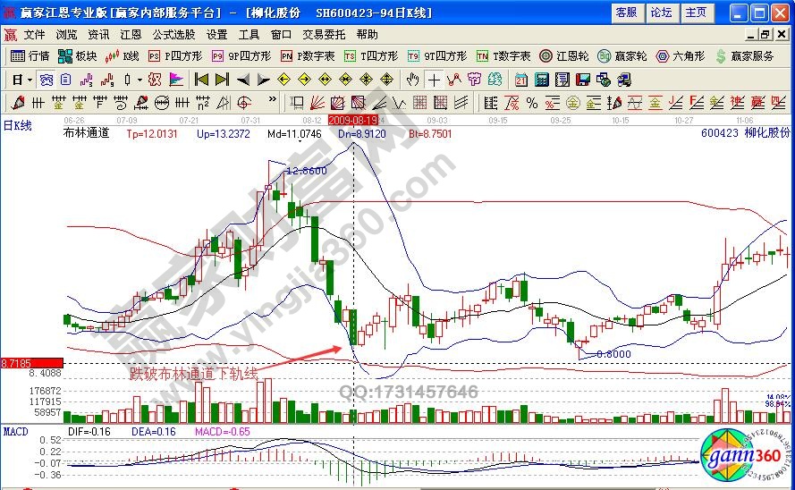Select the percent % line tool

click(x=530, y=102)
